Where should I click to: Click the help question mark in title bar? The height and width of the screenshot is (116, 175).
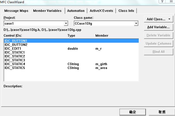[162, 1]
